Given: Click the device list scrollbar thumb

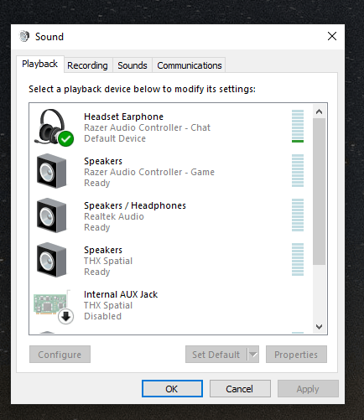Looking at the screenshot, I should (x=319, y=191).
